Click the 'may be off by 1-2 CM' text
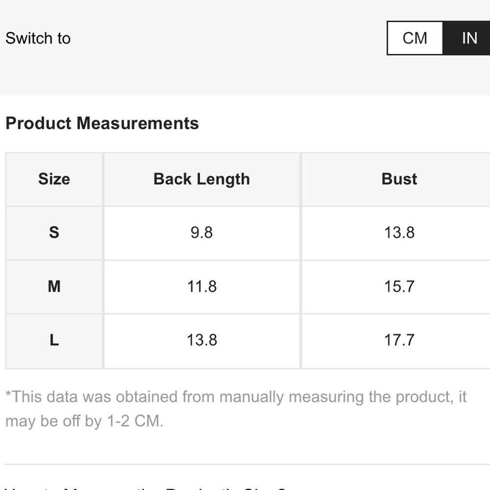The height and width of the screenshot is (490, 490). pyautogui.click(x=84, y=421)
